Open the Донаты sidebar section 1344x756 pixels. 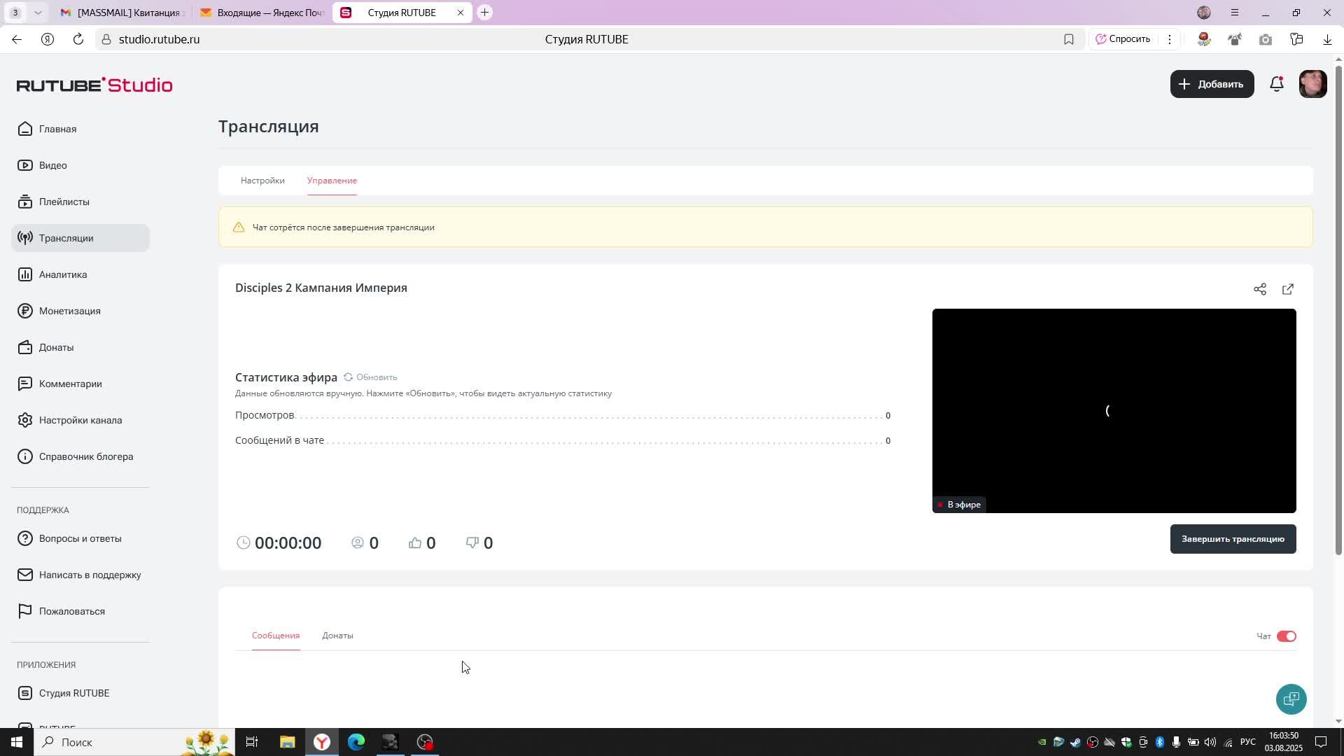[56, 347]
